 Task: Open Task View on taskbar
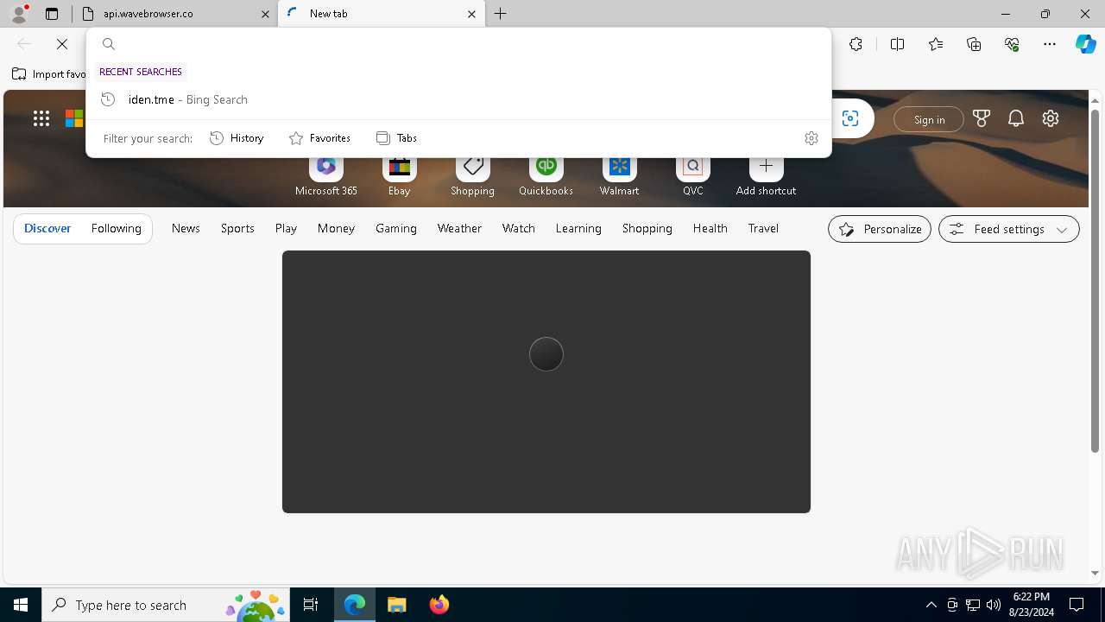311,605
